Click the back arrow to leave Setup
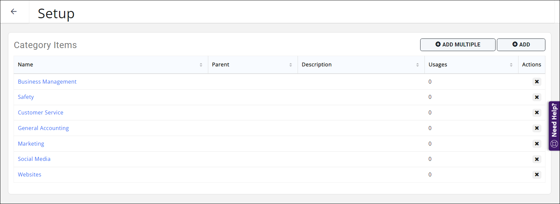This screenshot has height=204, width=560. click(14, 11)
